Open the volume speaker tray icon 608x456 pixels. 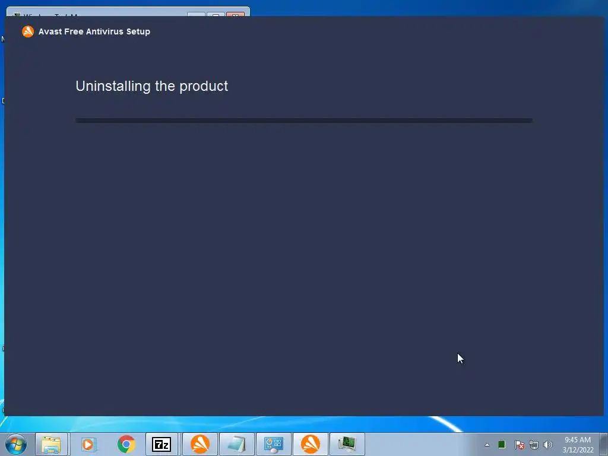coord(547,445)
